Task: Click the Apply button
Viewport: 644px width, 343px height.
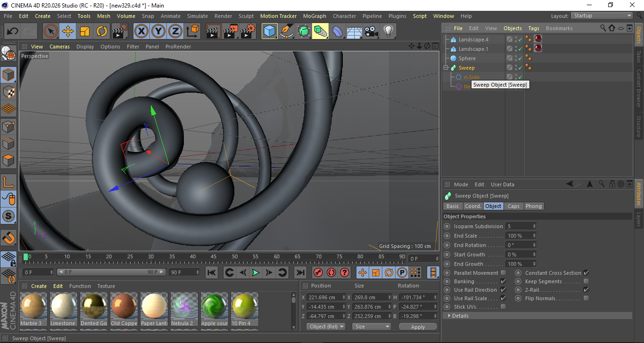Action: pos(418,327)
